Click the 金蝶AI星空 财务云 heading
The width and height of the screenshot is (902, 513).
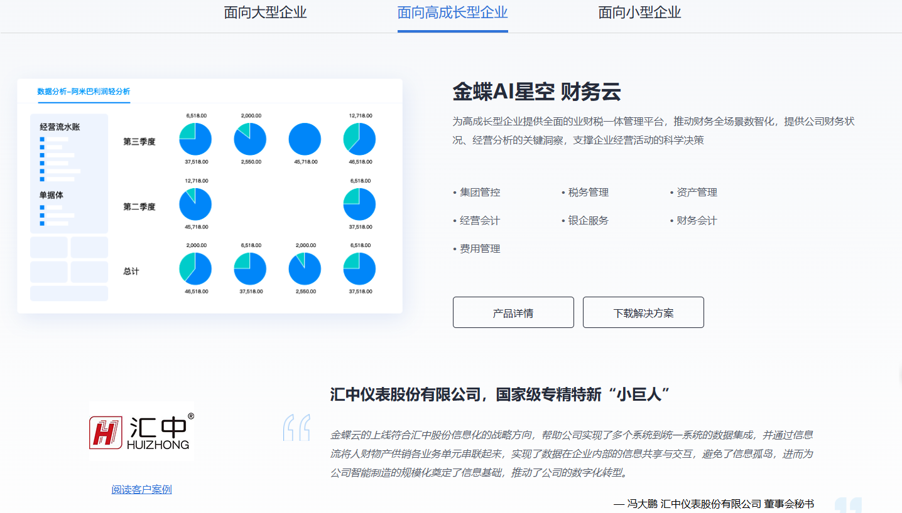pyautogui.click(x=536, y=92)
